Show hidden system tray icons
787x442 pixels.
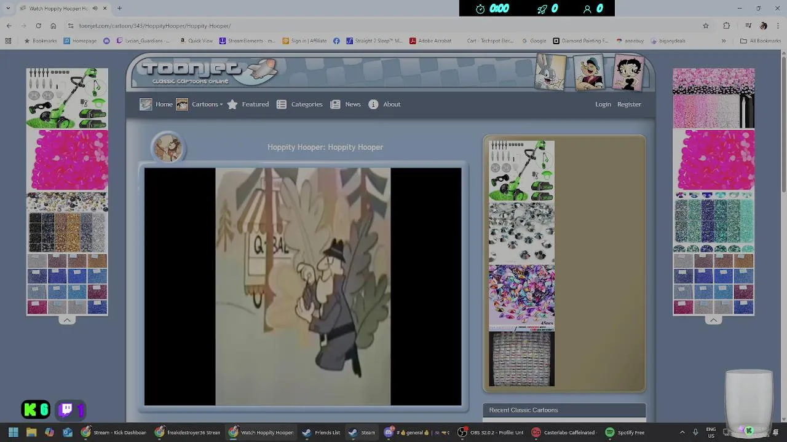(682, 432)
